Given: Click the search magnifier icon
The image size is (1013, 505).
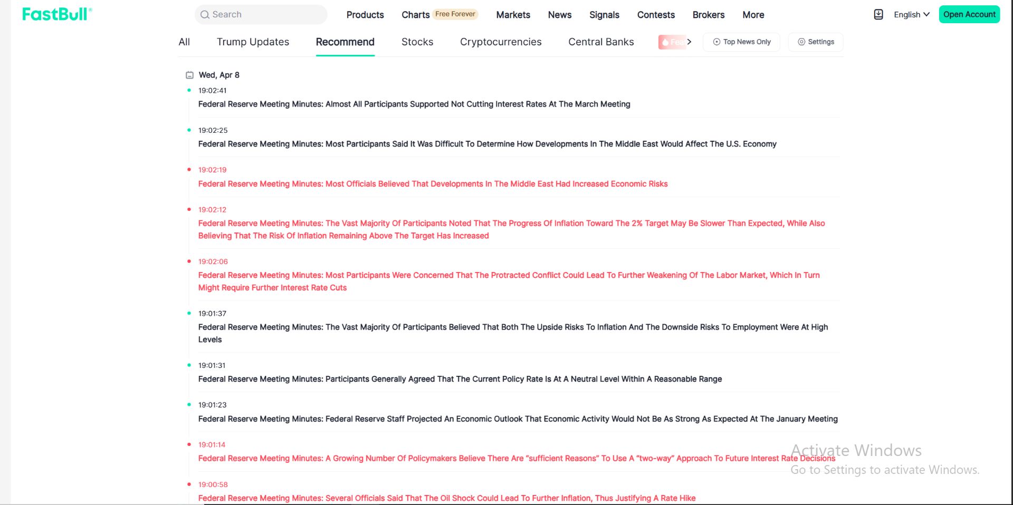Looking at the screenshot, I should click(205, 15).
